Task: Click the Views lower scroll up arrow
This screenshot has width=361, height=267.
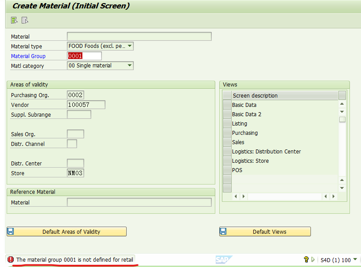Action: click(x=342, y=180)
